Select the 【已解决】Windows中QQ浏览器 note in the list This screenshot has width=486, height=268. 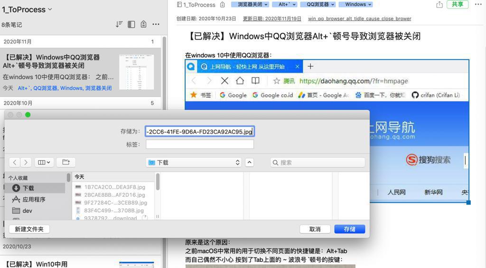tap(81, 72)
